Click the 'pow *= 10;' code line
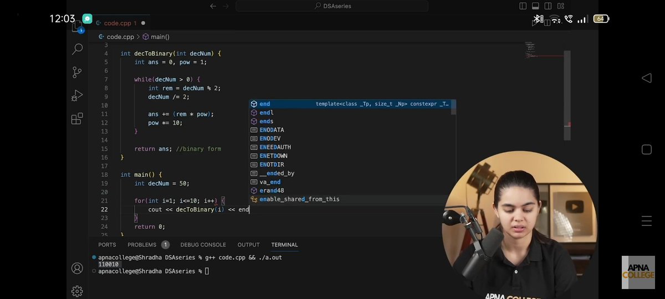 click(165, 123)
